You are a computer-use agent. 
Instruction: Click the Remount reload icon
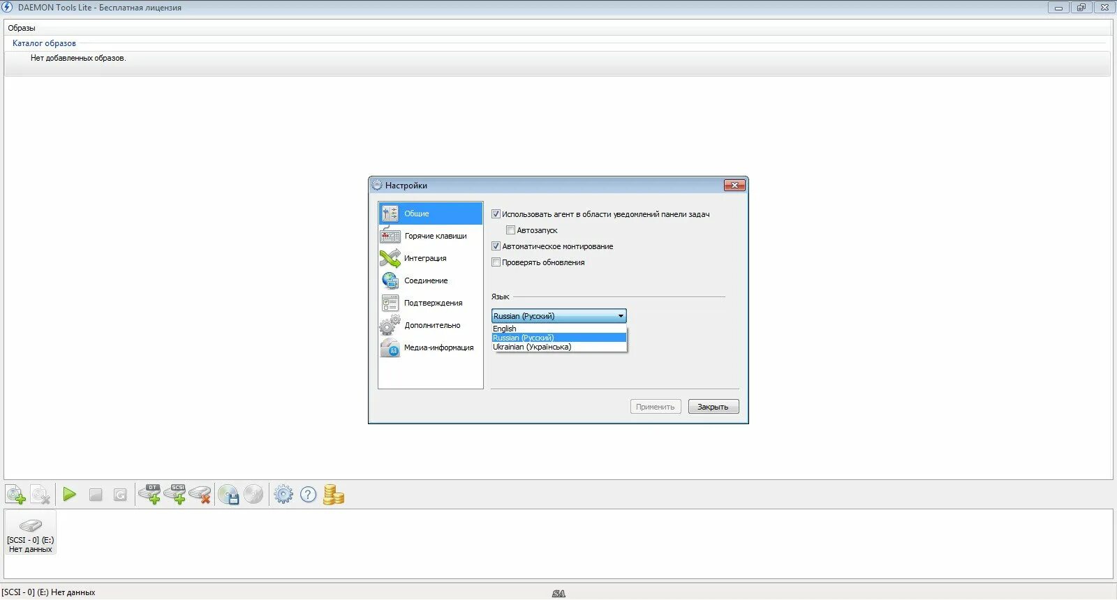(120, 495)
